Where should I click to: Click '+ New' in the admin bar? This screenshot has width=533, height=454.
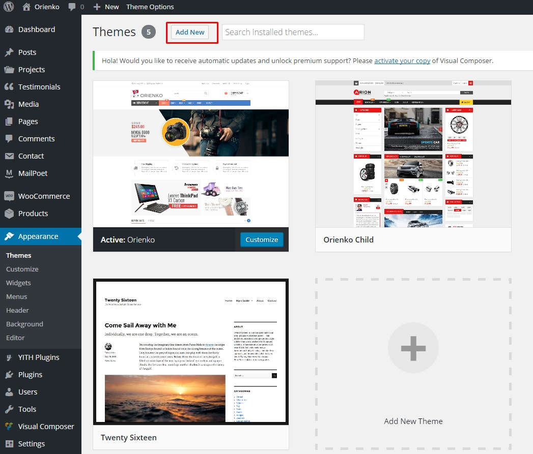[x=106, y=7]
